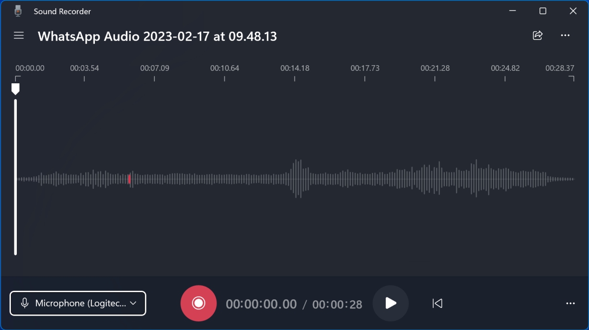
Task: Play the audio recording
Action: [x=391, y=303]
